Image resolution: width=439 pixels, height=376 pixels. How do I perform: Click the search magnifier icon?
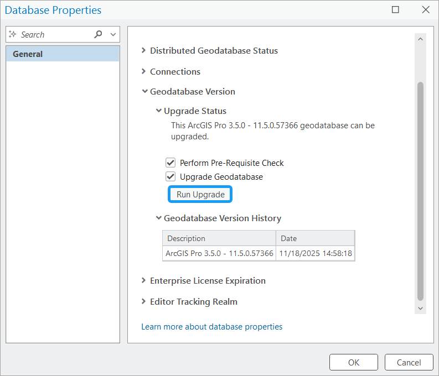(98, 34)
